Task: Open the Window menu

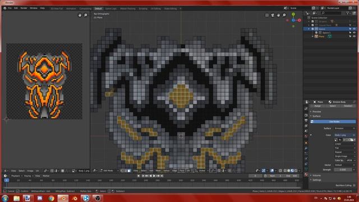Action: (x=34, y=8)
